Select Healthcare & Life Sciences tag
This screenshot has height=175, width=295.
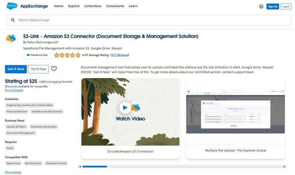47,111
